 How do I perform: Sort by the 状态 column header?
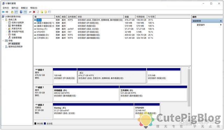pyautogui.click(x=100, y=17)
